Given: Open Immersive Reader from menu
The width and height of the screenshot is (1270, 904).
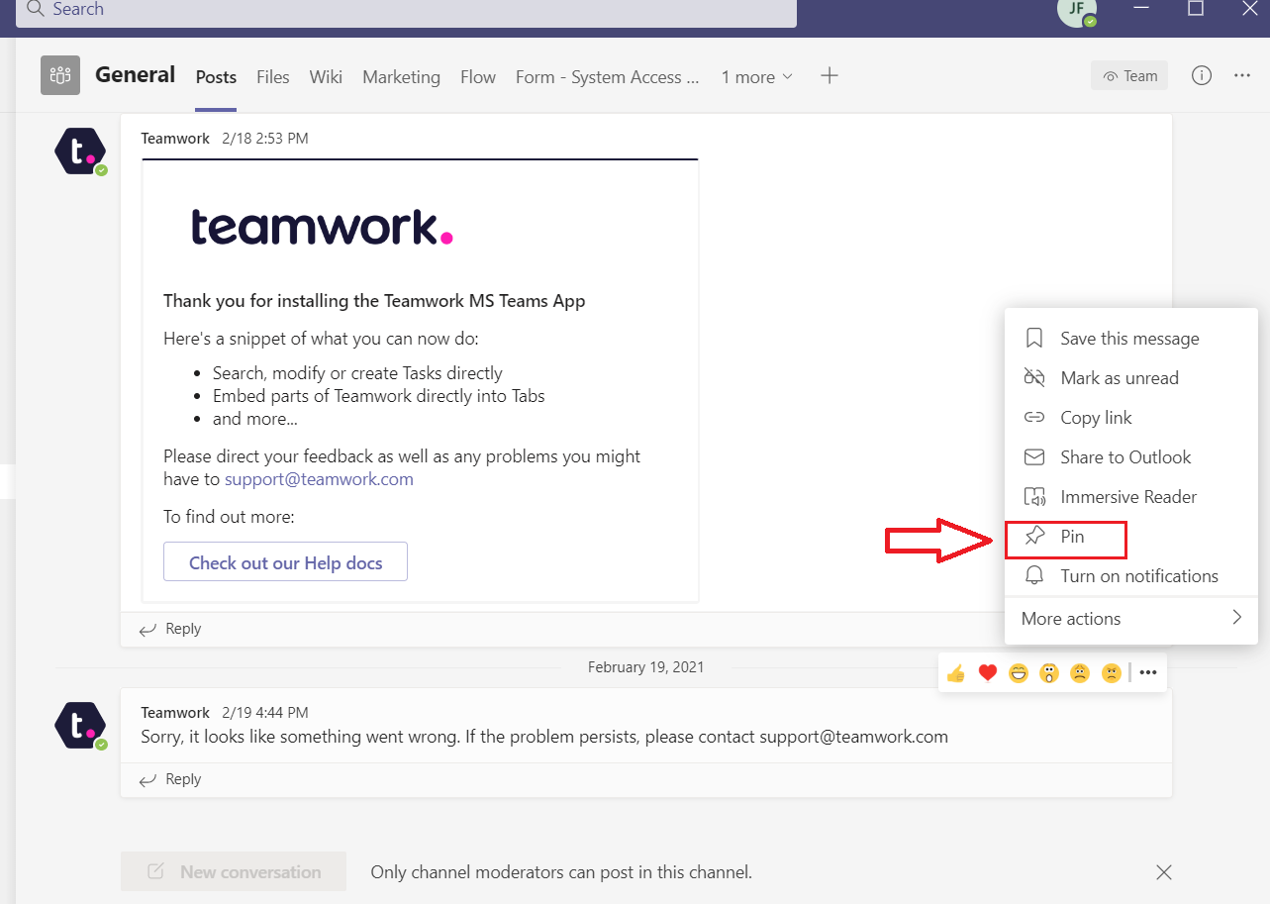Looking at the screenshot, I should pyautogui.click(x=1130, y=496).
